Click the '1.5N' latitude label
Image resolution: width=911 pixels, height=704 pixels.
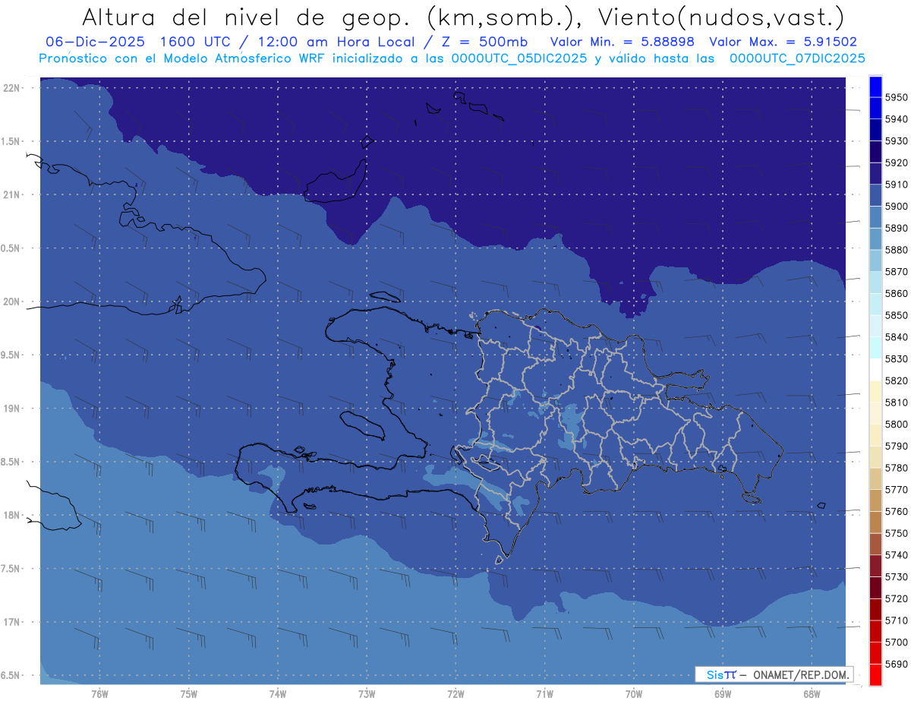coord(11,141)
